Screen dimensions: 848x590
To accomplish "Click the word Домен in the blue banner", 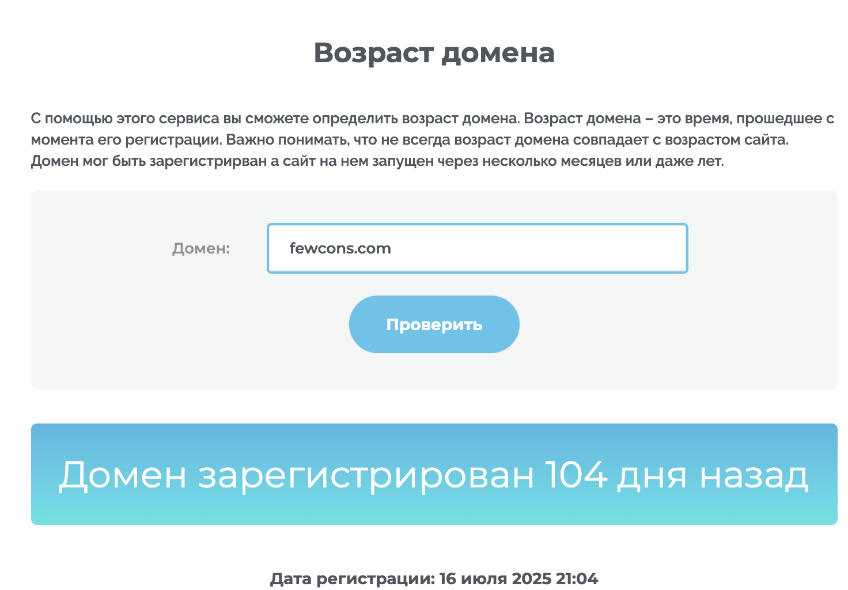I will pyautogui.click(x=123, y=476).
